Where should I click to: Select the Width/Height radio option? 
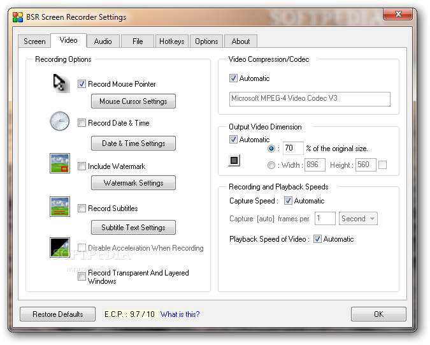point(271,165)
